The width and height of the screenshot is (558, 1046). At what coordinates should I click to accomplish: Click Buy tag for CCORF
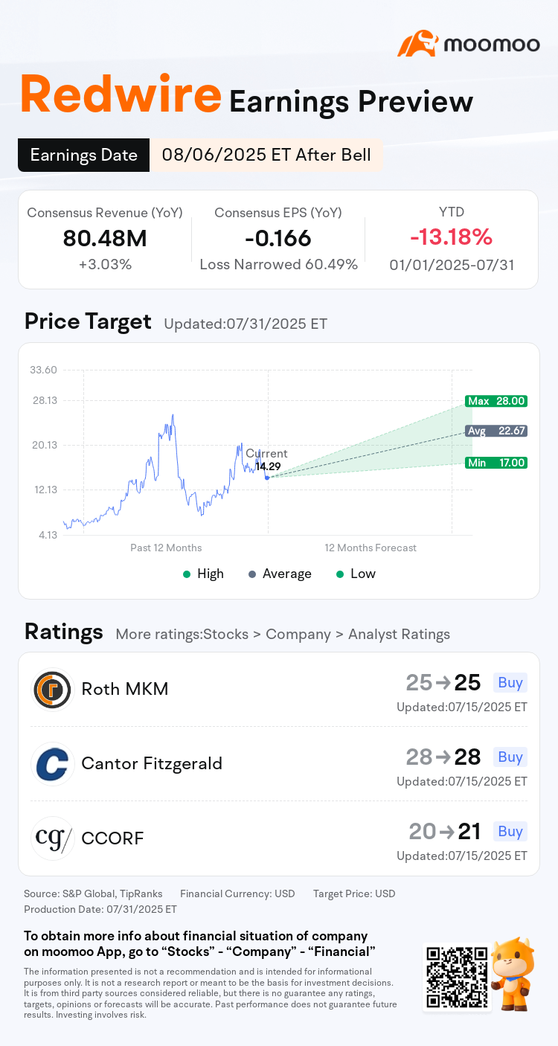pos(510,831)
